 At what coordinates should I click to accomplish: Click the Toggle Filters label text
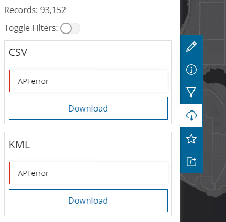click(x=31, y=28)
